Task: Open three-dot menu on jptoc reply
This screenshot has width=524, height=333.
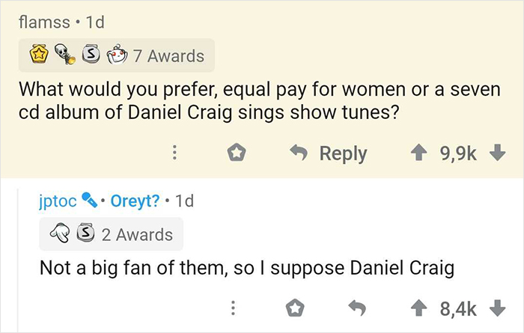Action: 233,308
